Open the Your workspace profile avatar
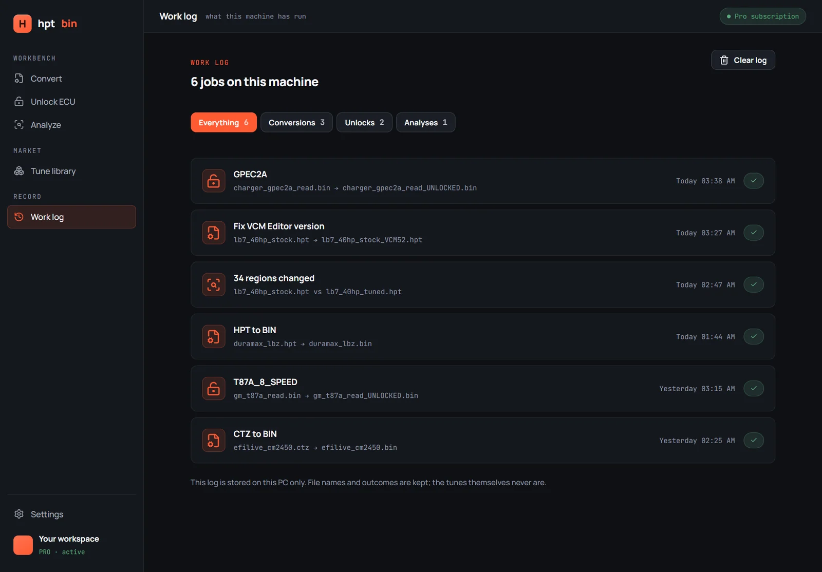The height and width of the screenshot is (572, 822). (23, 545)
